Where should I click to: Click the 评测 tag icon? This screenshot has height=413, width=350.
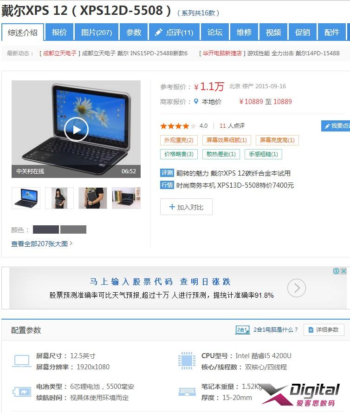tap(167, 173)
